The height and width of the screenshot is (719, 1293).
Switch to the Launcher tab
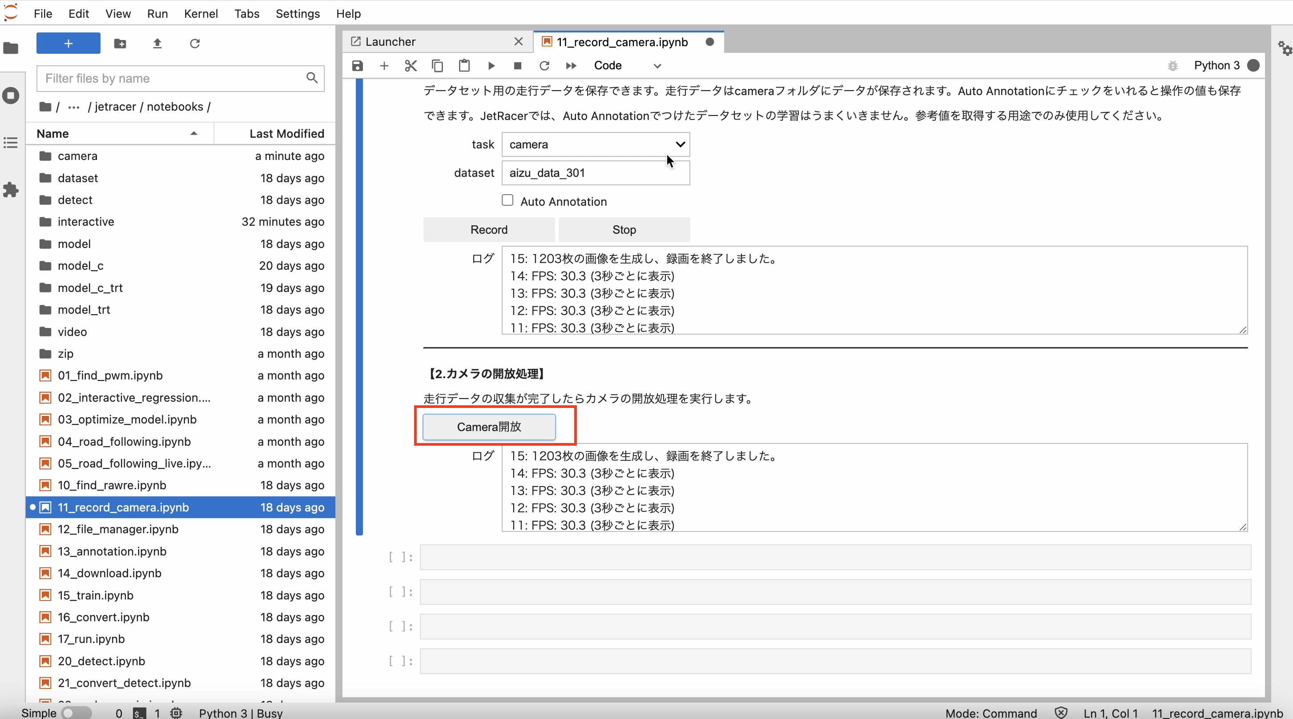(x=437, y=42)
